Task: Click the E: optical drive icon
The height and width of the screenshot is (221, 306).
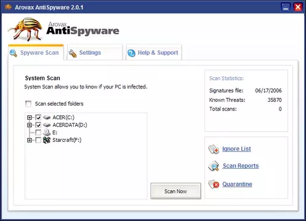Action: [47, 133]
